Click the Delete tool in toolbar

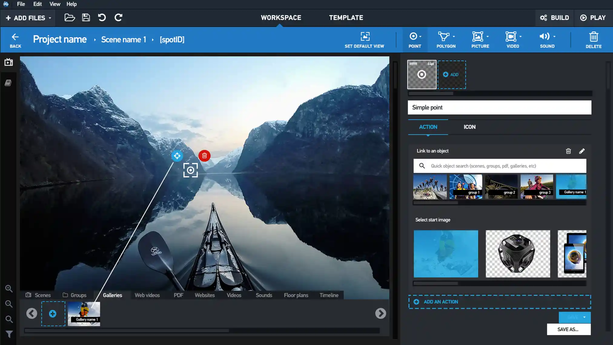point(594,40)
